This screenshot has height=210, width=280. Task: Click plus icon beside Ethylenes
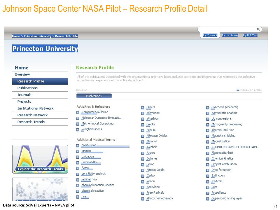tap(143, 113)
